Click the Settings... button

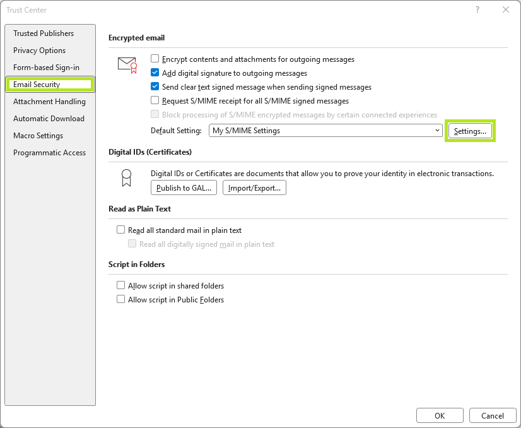(x=470, y=131)
